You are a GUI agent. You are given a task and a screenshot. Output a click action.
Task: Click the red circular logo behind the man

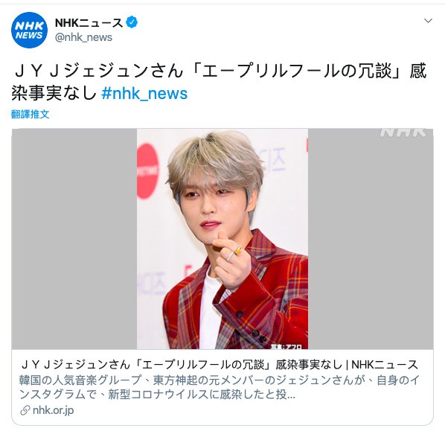tap(147, 171)
